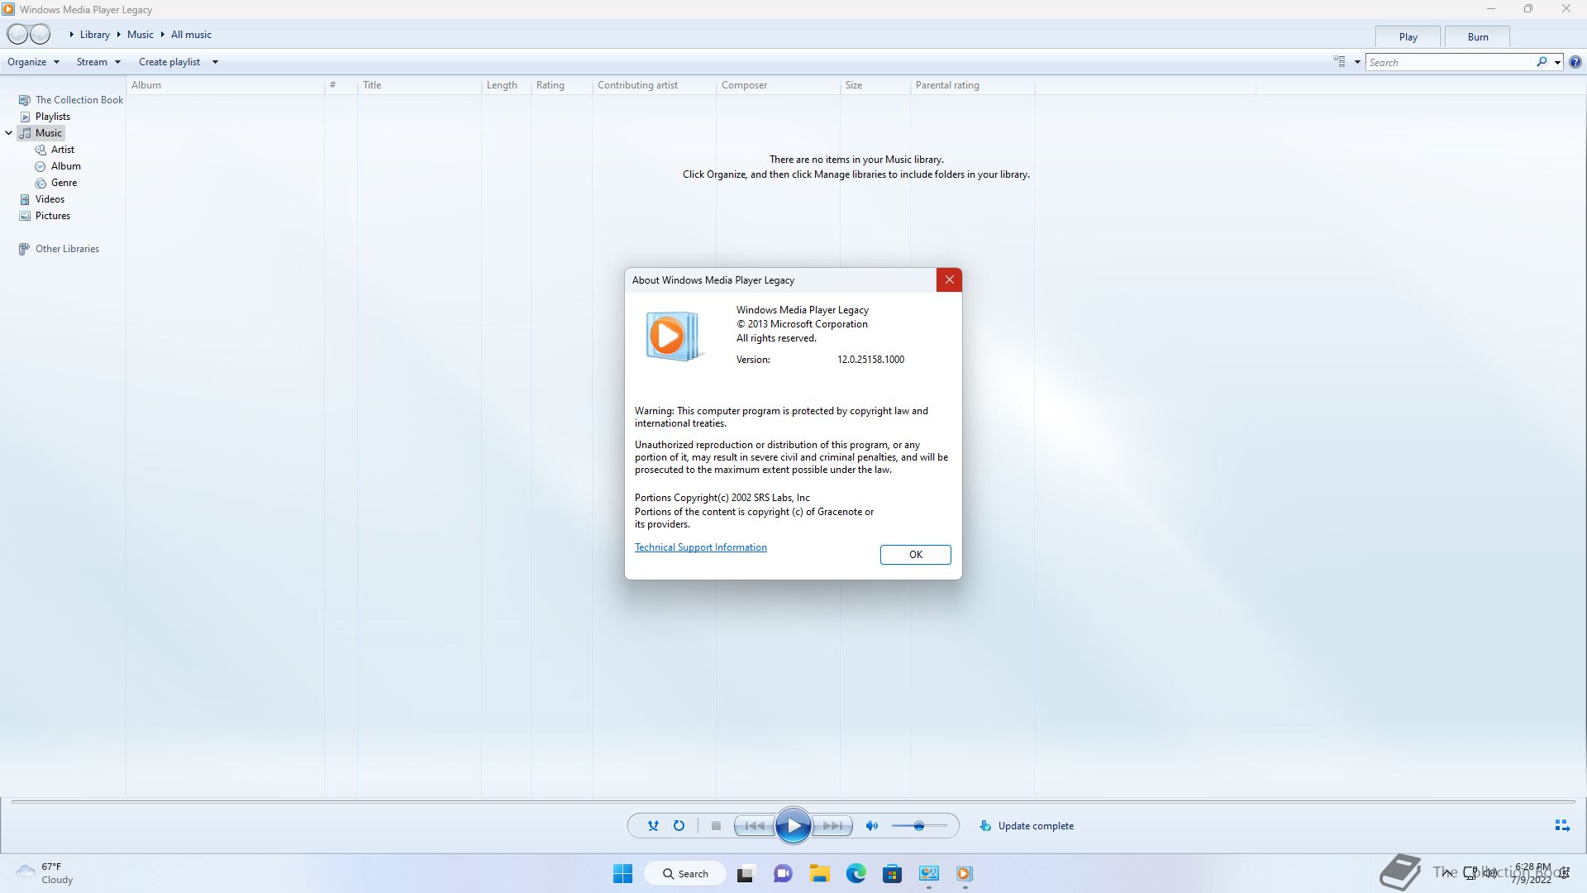Click the View options icon
The height and width of the screenshot is (893, 1587).
click(x=1340, y=62)
